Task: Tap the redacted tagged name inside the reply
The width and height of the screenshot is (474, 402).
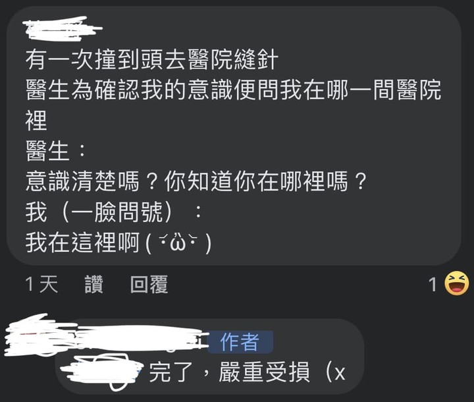Action: [101, 371]
